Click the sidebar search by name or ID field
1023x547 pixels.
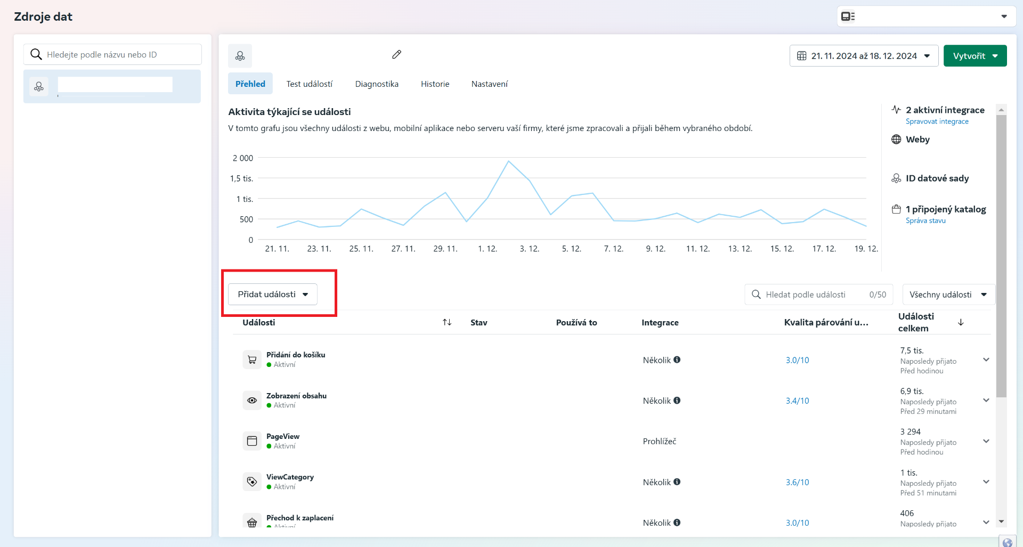point(112,54)
